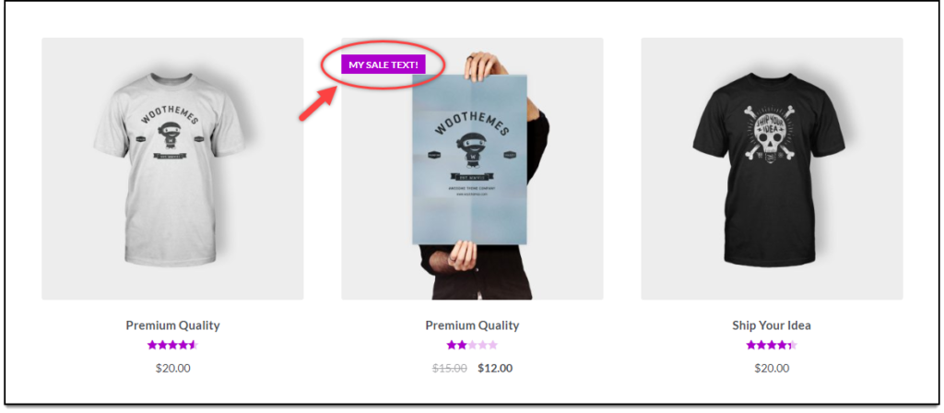The width and height of the screenshot is (944, 413).
Task: Click the purple MY SALE TEXT! badge
Action: click(383, 65)
